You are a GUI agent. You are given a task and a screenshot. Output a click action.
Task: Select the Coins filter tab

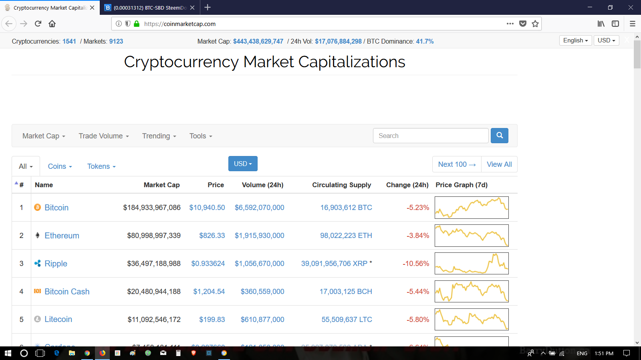pos(60,166)
